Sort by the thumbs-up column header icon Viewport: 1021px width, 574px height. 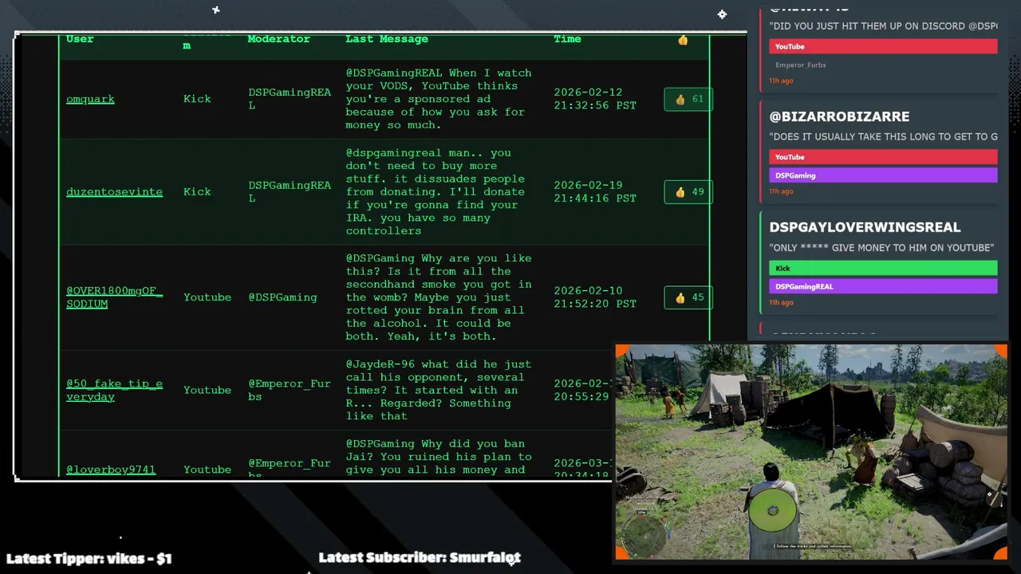pos(683,39)
